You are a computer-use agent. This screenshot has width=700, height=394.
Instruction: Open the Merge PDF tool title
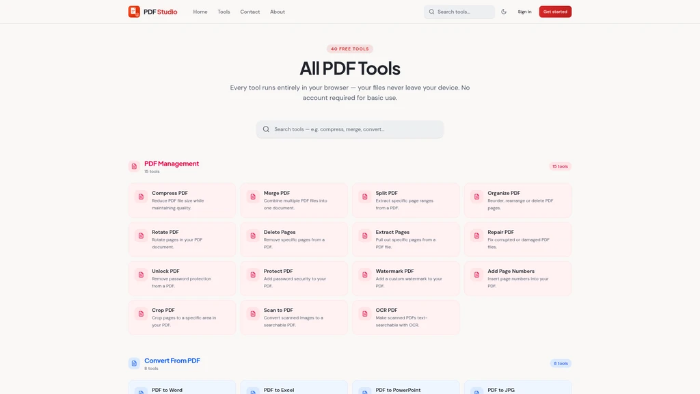[x=277, y=193]
